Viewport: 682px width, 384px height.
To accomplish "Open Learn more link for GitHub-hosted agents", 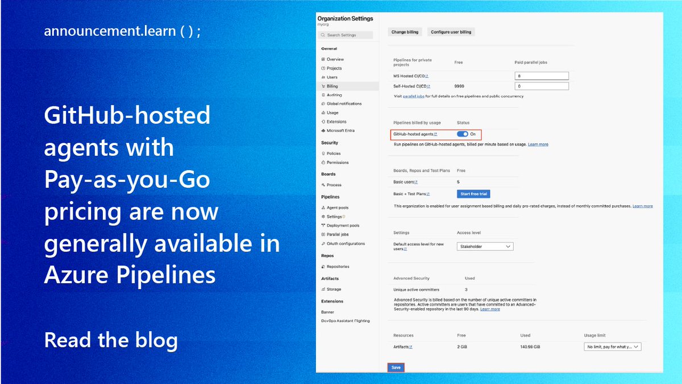I will point(538,144).
